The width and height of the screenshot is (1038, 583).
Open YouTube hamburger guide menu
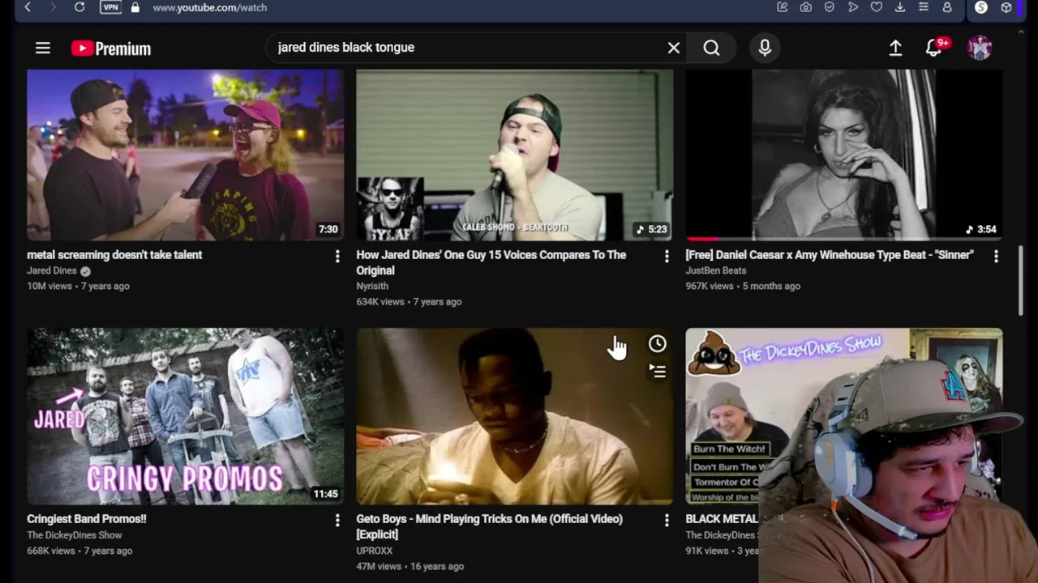43,49
